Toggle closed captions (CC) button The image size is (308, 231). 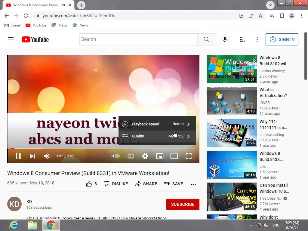click(131, 156)
